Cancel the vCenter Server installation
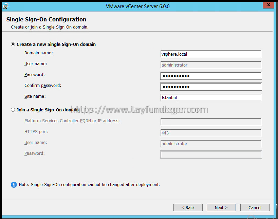 (255, 207)
